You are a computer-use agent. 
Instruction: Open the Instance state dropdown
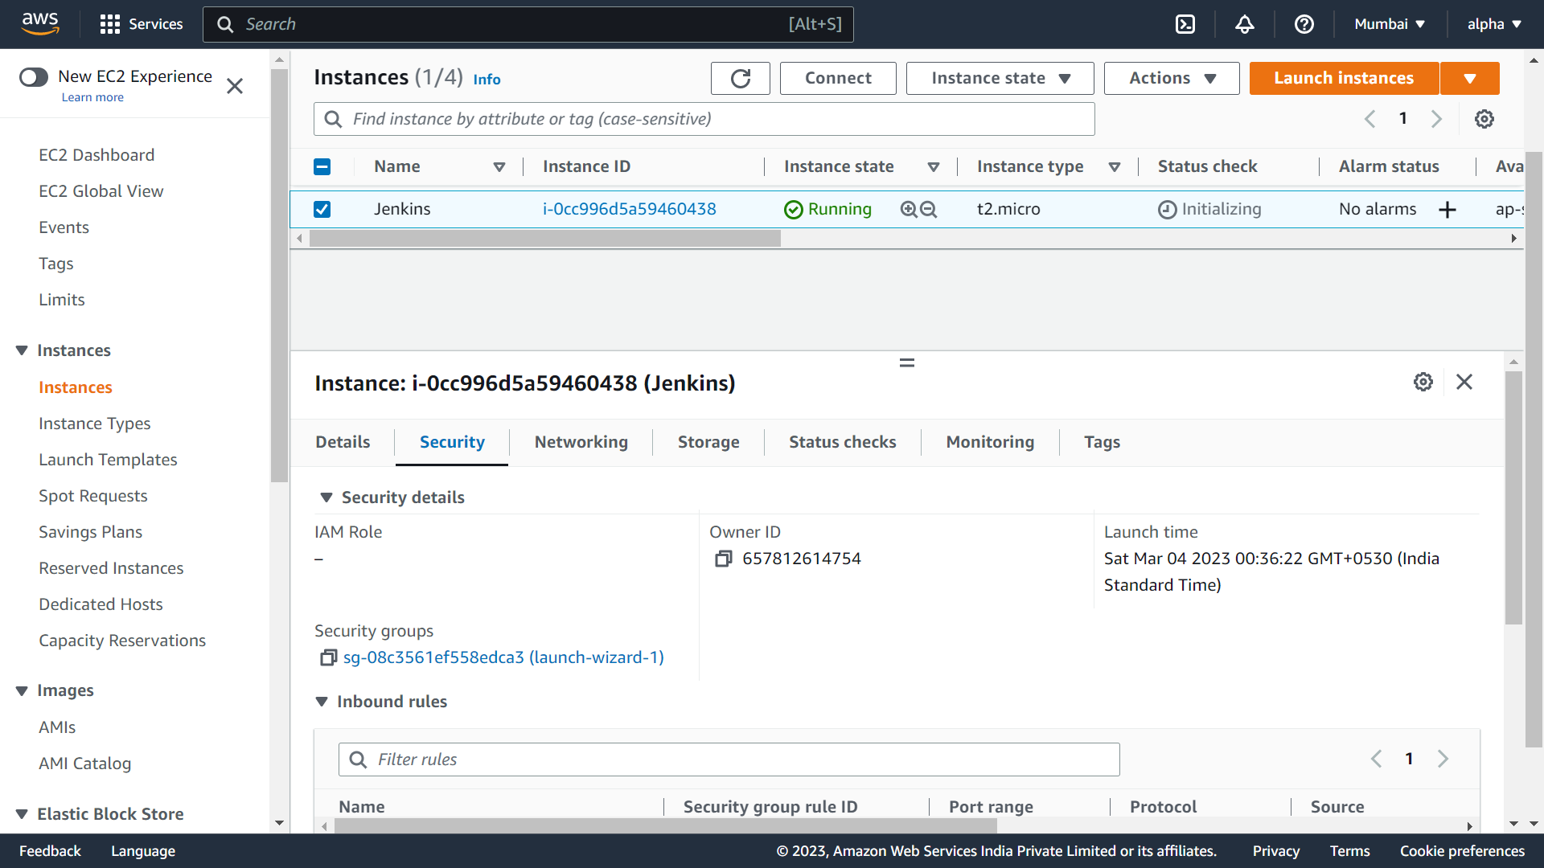coord(1000,78)
